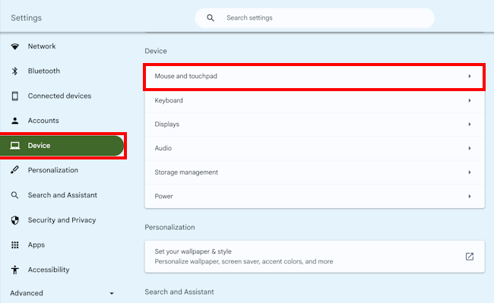Click the Apps grid icon

14,245
